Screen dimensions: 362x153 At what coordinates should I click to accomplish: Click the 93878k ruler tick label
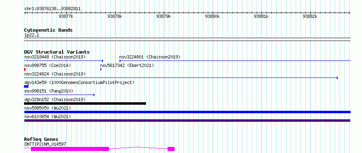115,16
